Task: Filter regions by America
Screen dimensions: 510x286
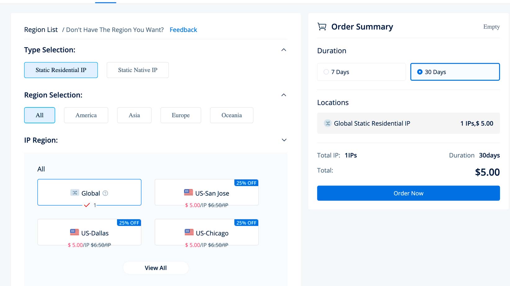Action: coord(86,115)
